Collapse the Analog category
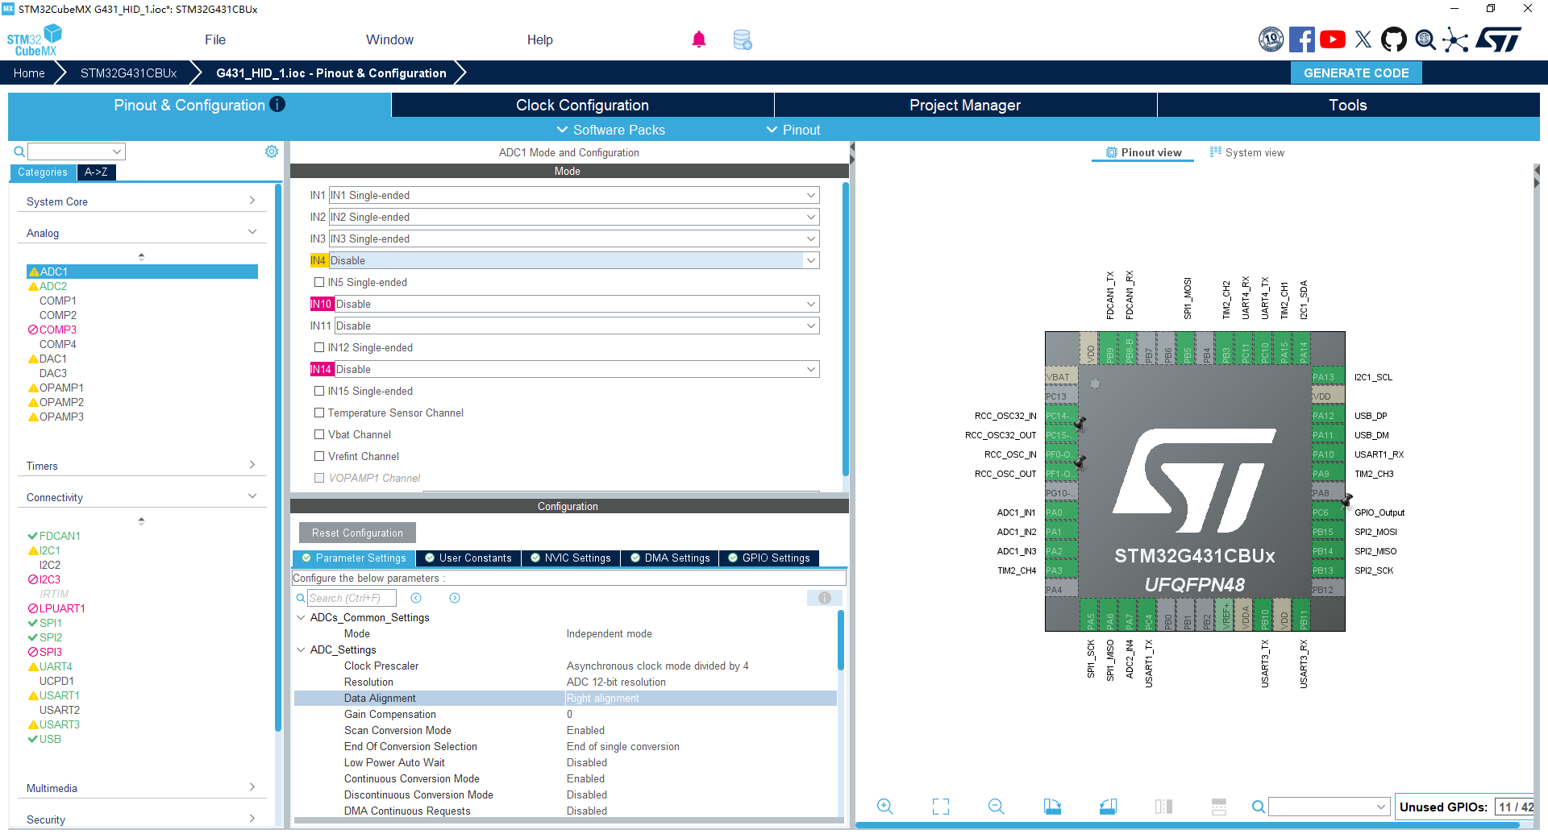1548x838 pixels. pyautogui.click(x=141, y=233)
